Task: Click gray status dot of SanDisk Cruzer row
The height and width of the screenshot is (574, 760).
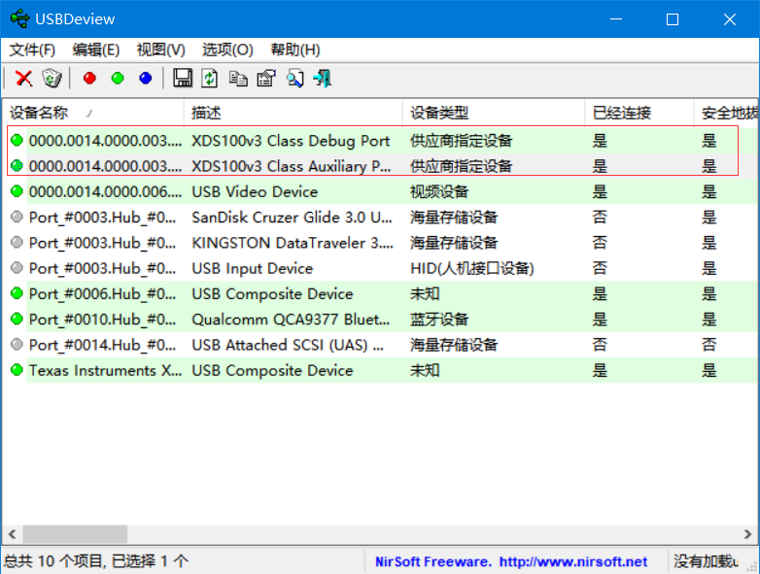Action: point(17,217)
